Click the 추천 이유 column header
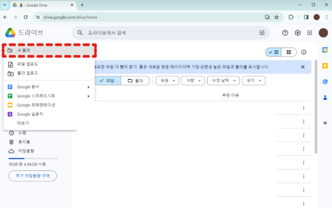The image size is (332, 208). coord(230,95)
